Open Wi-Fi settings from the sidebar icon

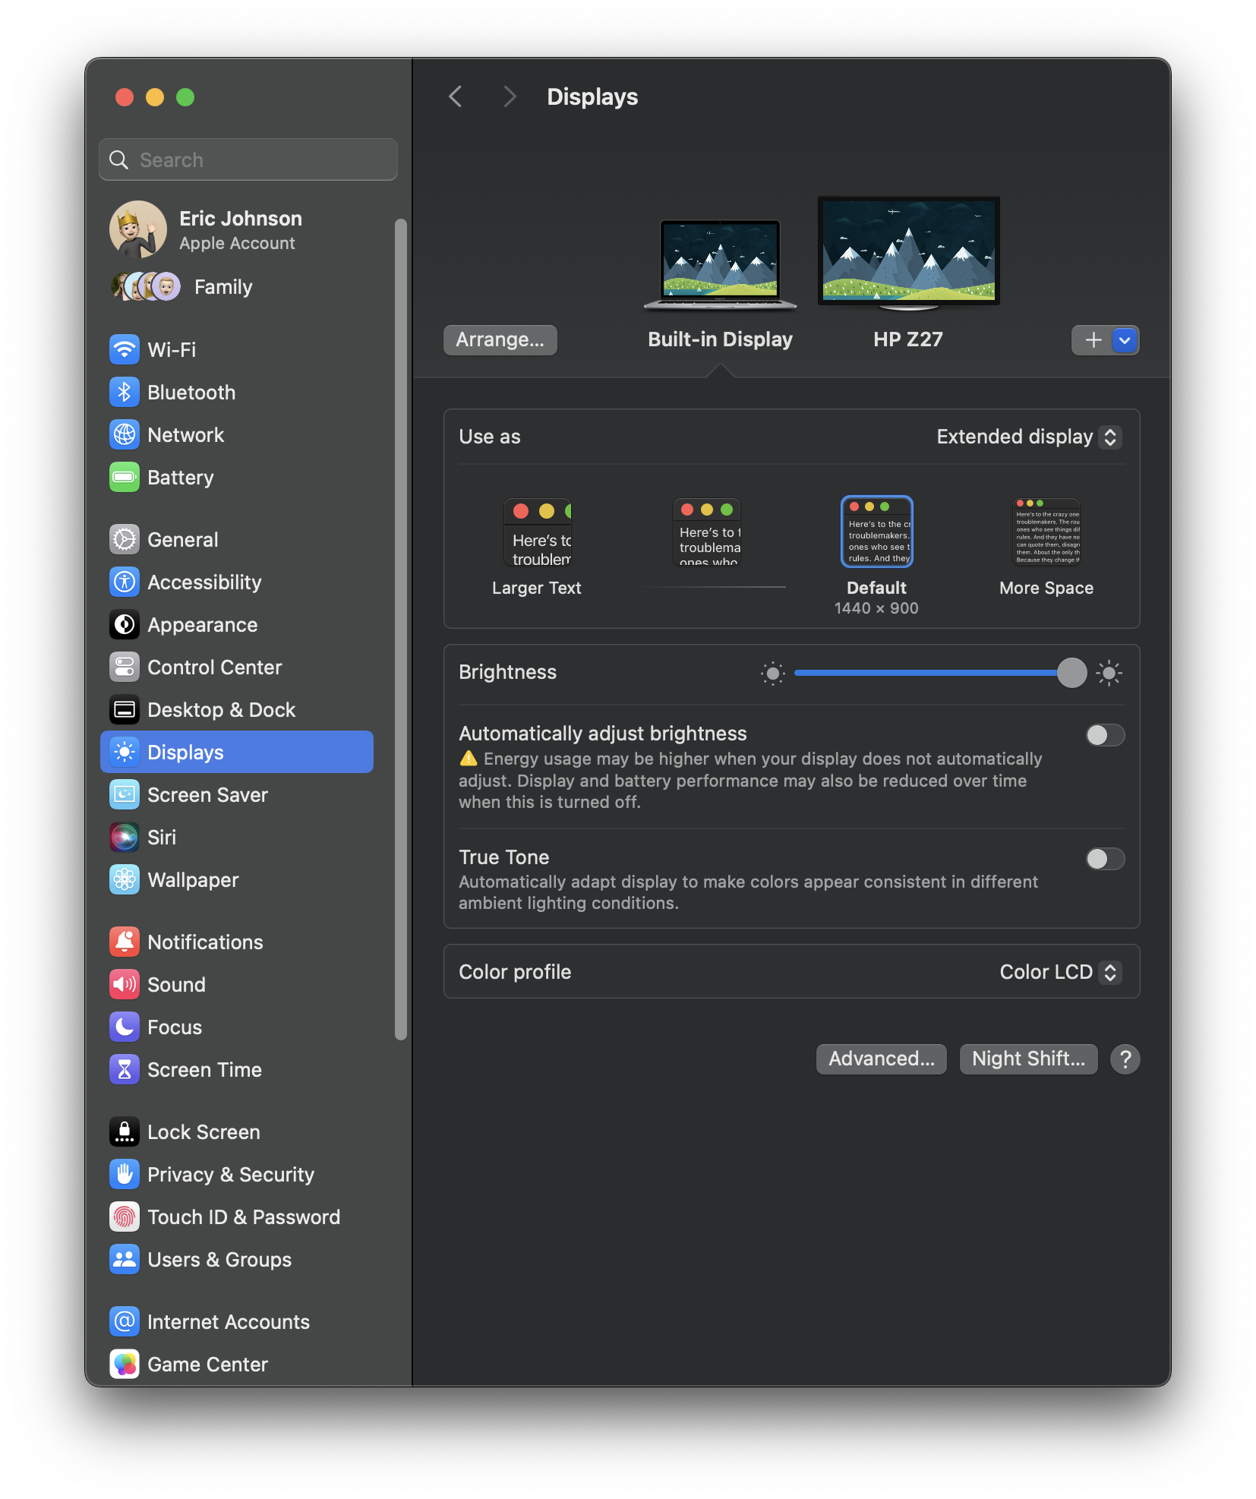(x=125, y=350)
